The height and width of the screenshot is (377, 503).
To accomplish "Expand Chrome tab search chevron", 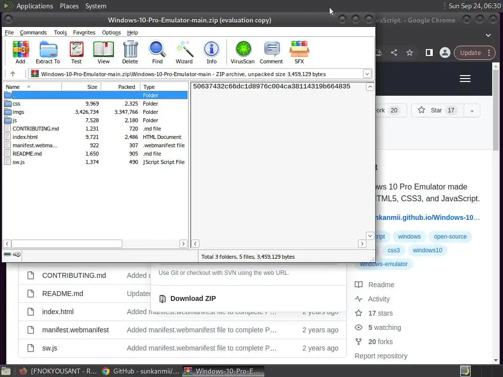I will pyautogui.click(x=488, y=35).
